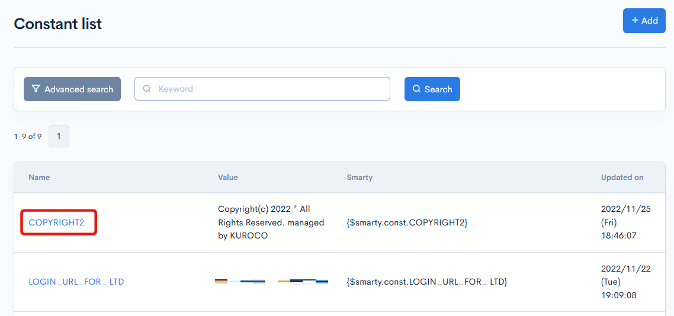The image size is (674, 316).
Task: Click the {$smarty.const.LOGIN_URL_FOR_ LTD} Smarty tag
Action: (426, 282)
